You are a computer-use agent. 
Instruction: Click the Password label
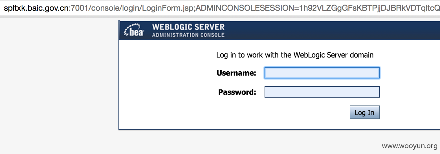237,92
